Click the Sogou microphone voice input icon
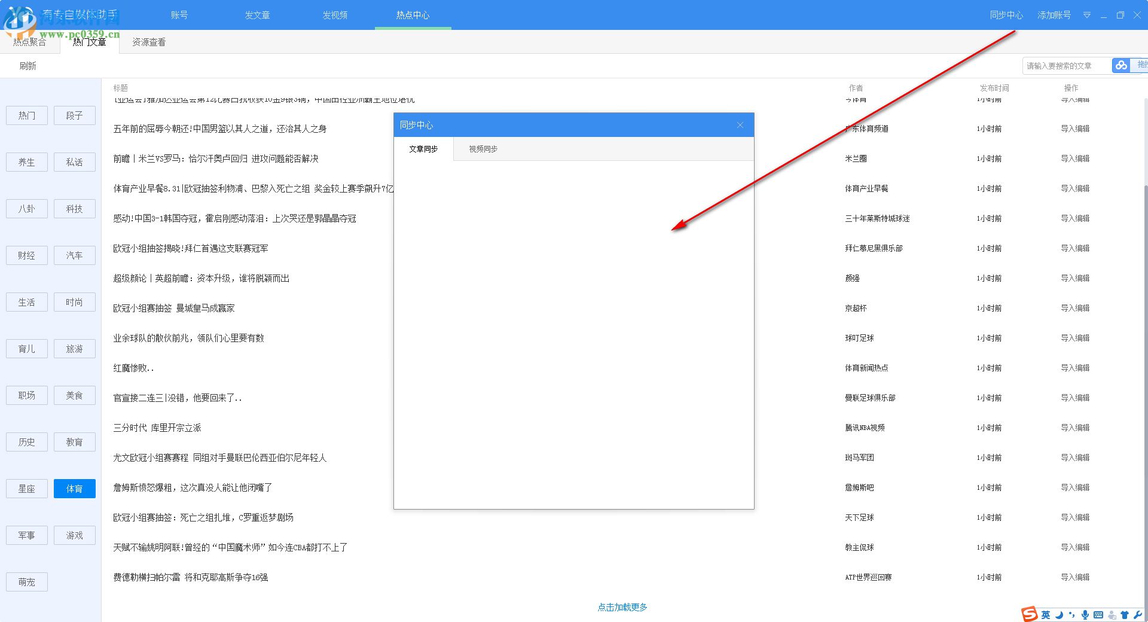The width and height of the screenshot is (1148, 622). click(1085, 615)
